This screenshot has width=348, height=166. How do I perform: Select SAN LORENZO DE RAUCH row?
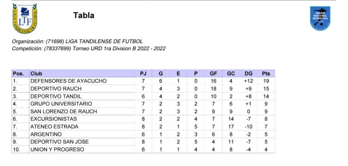143,111
